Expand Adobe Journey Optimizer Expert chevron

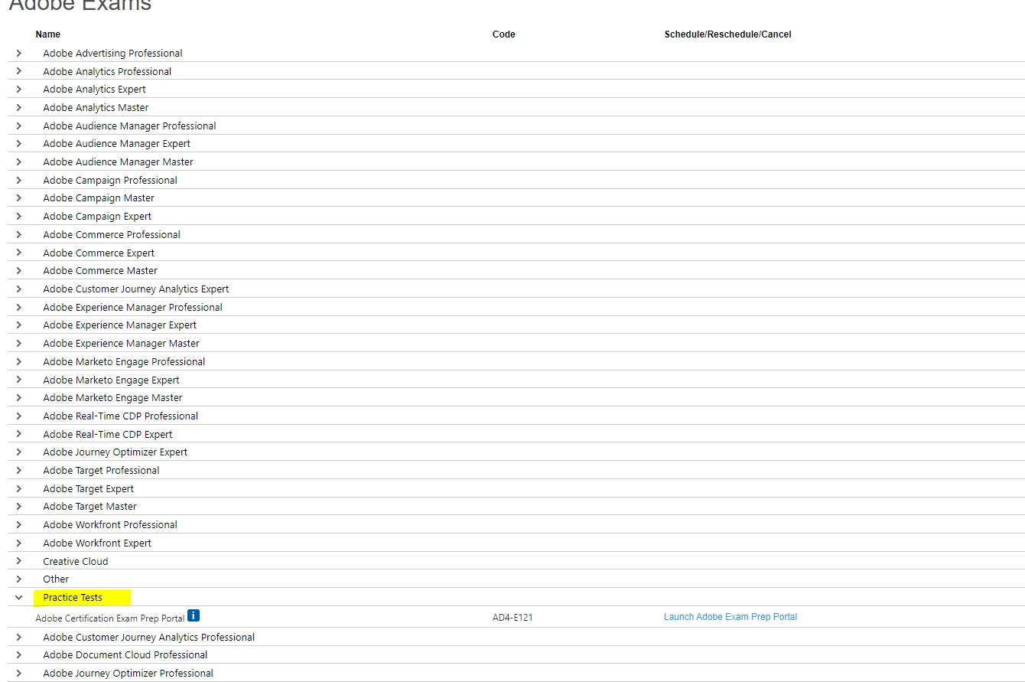click(x=19, y=452)
